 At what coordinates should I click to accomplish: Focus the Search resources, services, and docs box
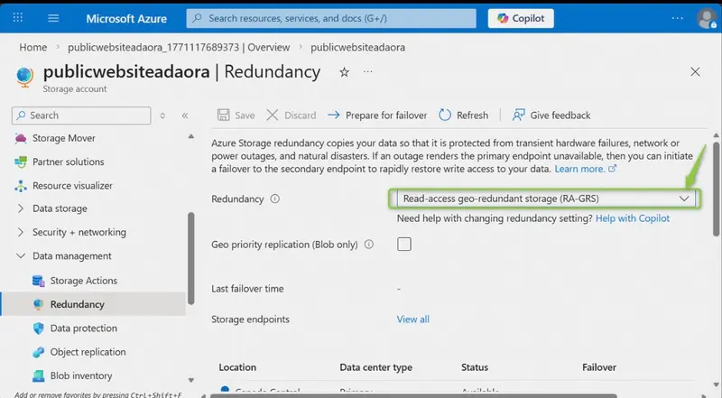point(331,18)
